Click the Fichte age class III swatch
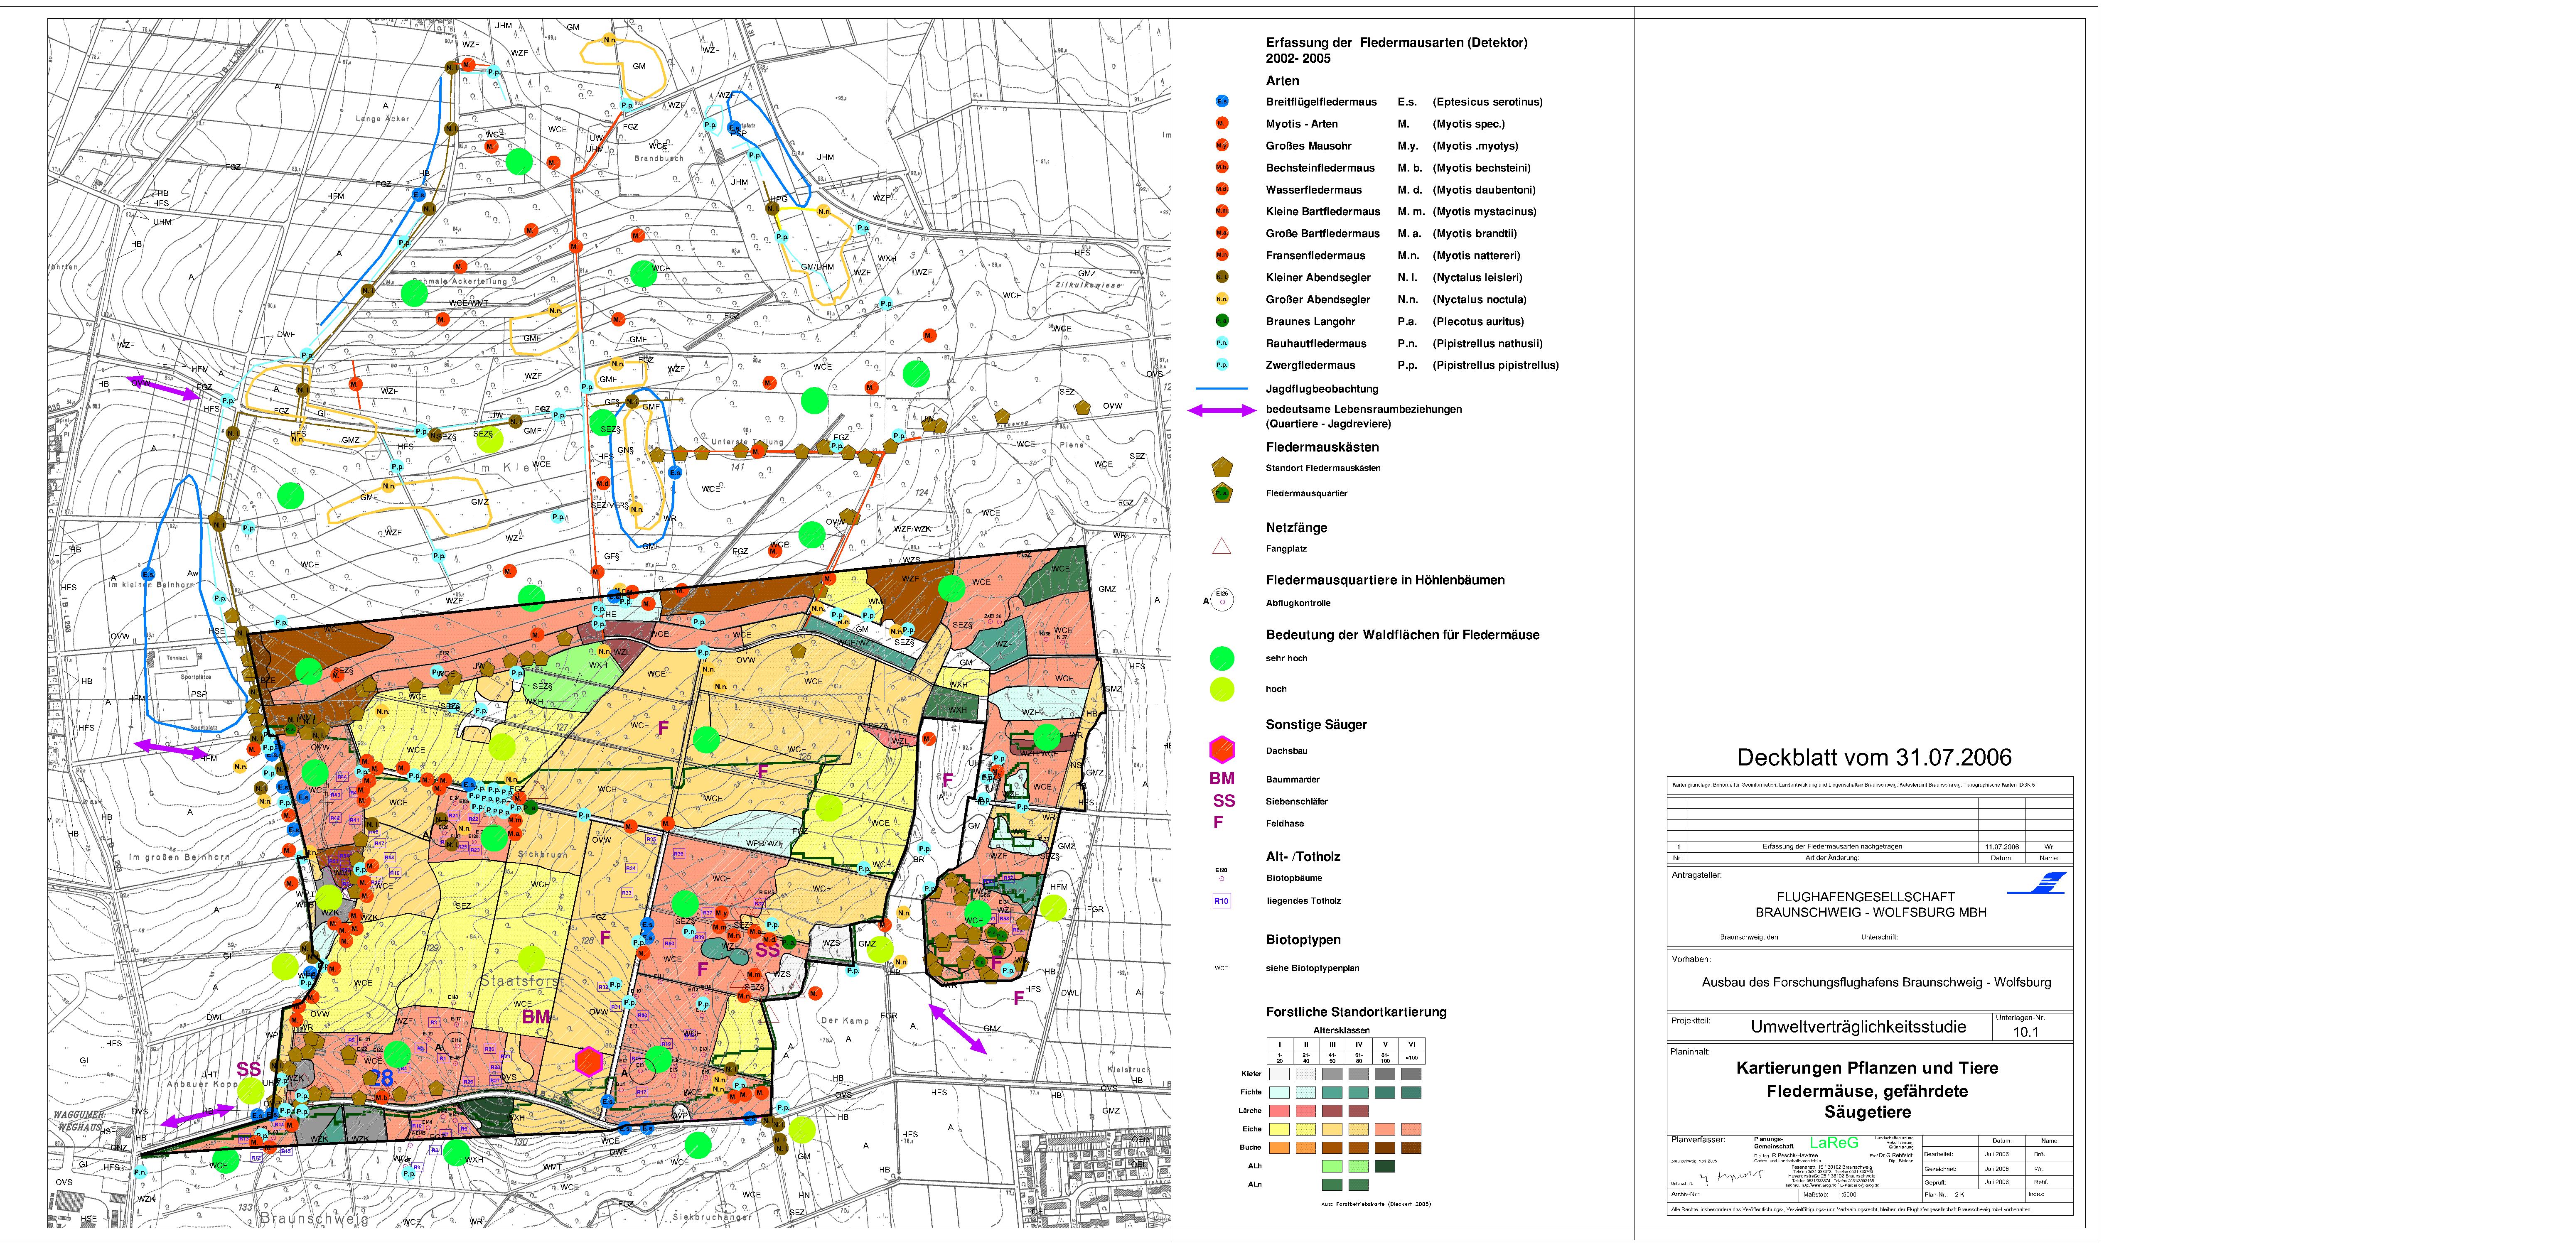 tap(1332, 1093)
